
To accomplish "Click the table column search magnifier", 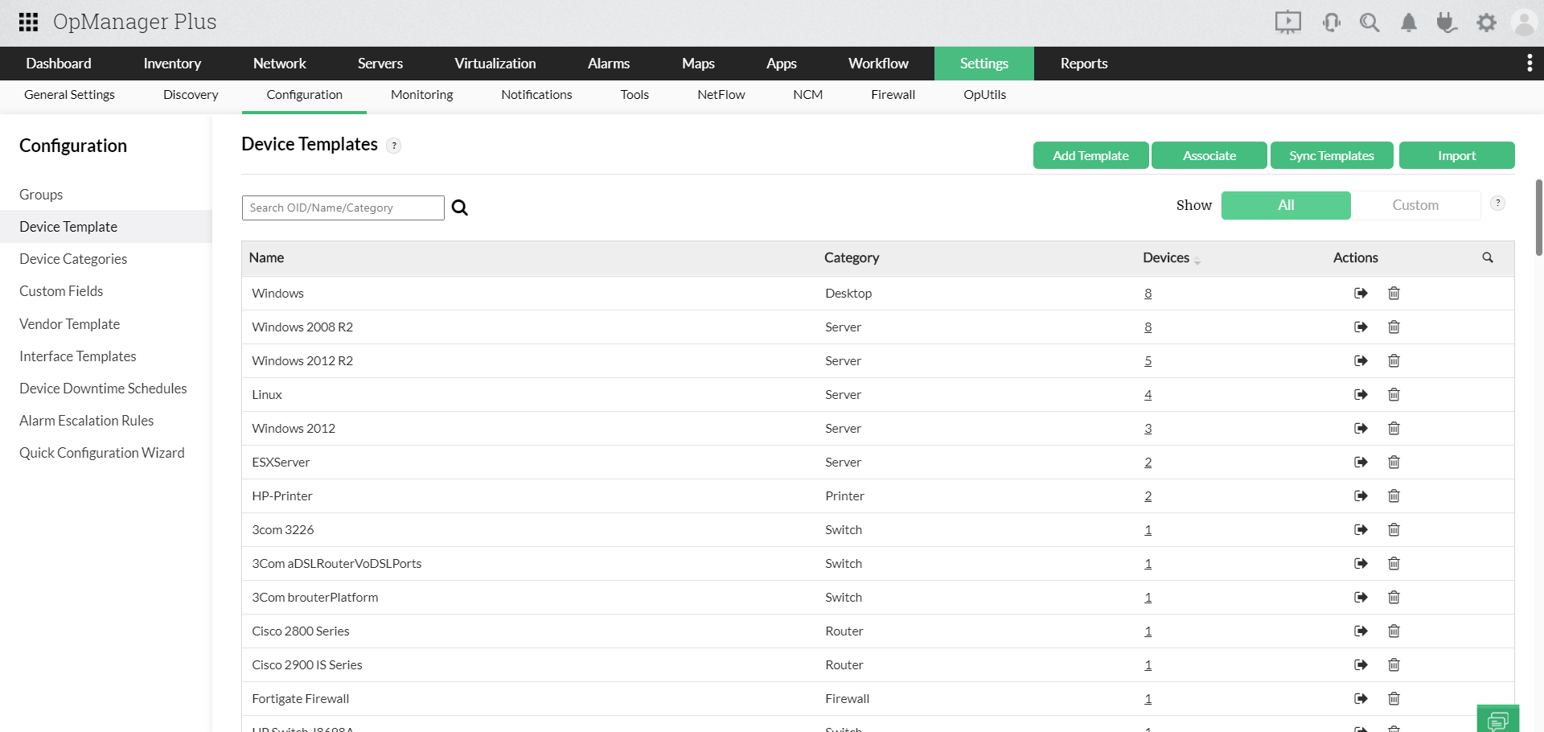I will click(1487, 257).
